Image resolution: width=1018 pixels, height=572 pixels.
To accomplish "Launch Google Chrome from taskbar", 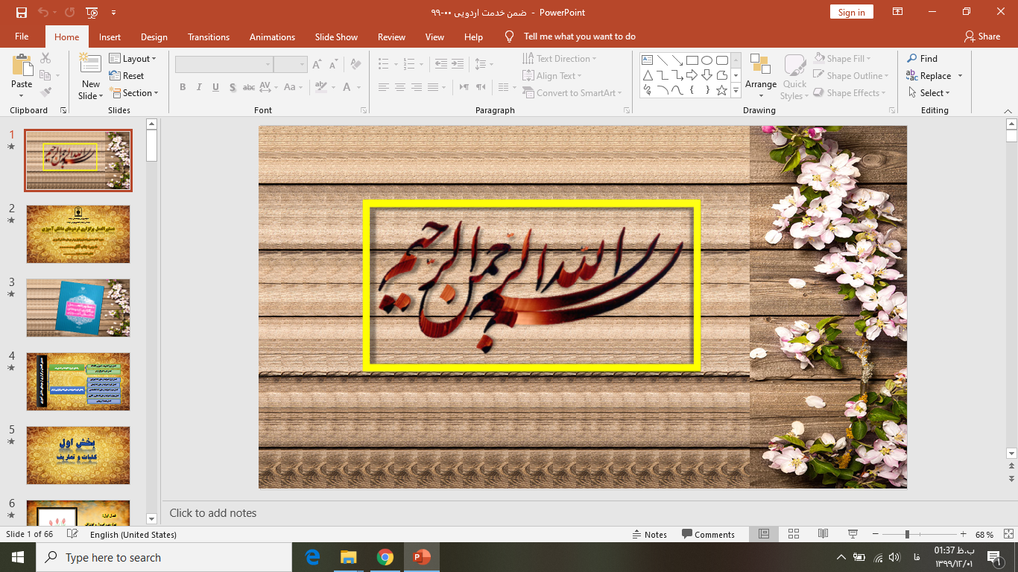I will click(385, 557).
